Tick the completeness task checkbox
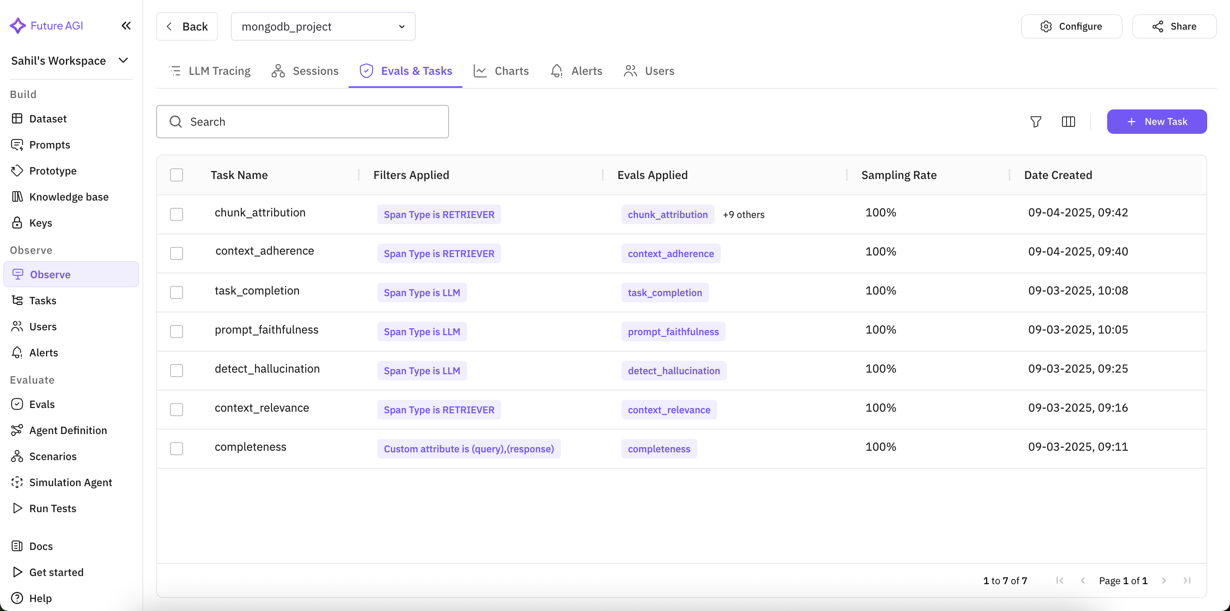Image resolution: width=1230 pixels, height=611 pixels. 176,449
